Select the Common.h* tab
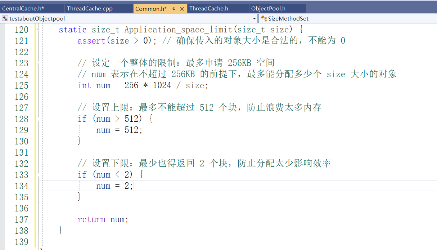The image size is (437, 250). [151, 9]
